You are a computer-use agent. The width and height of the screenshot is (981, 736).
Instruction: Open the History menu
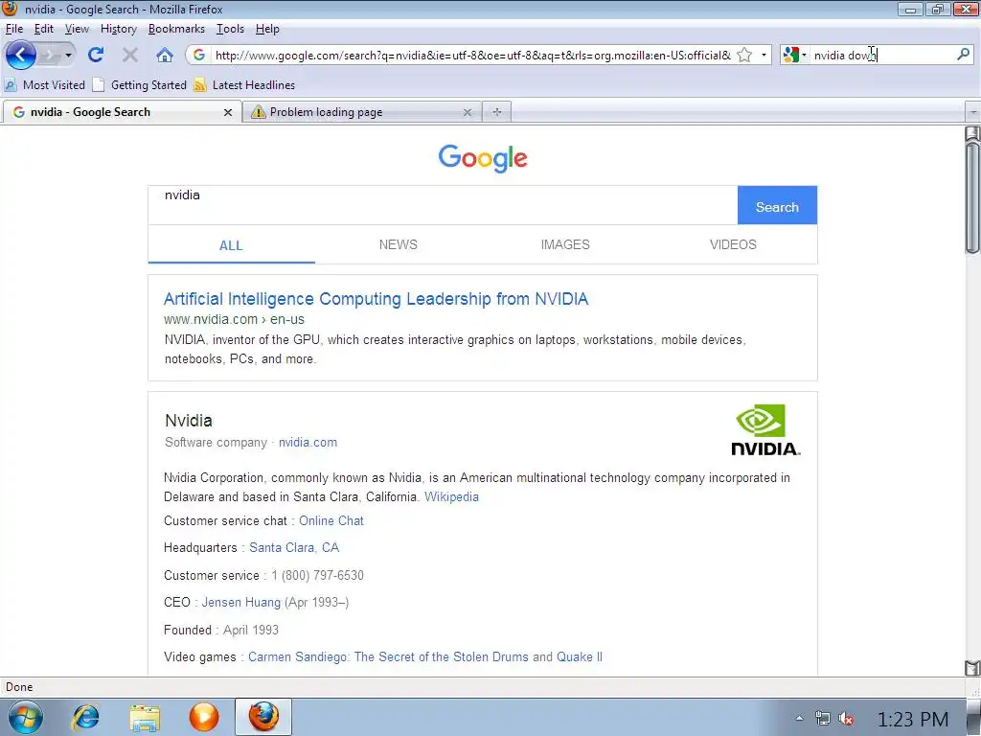point(118,29)
